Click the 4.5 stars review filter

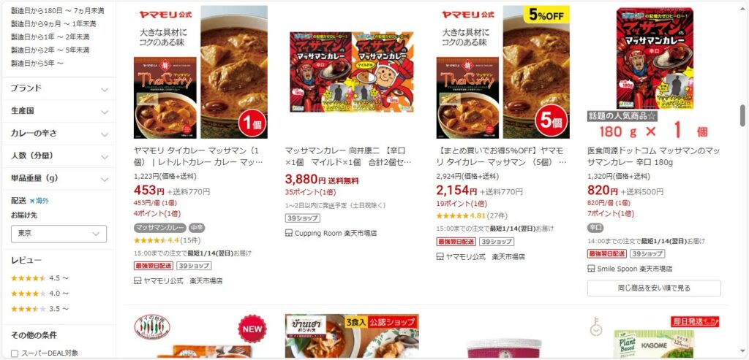[x=39, y=278]
